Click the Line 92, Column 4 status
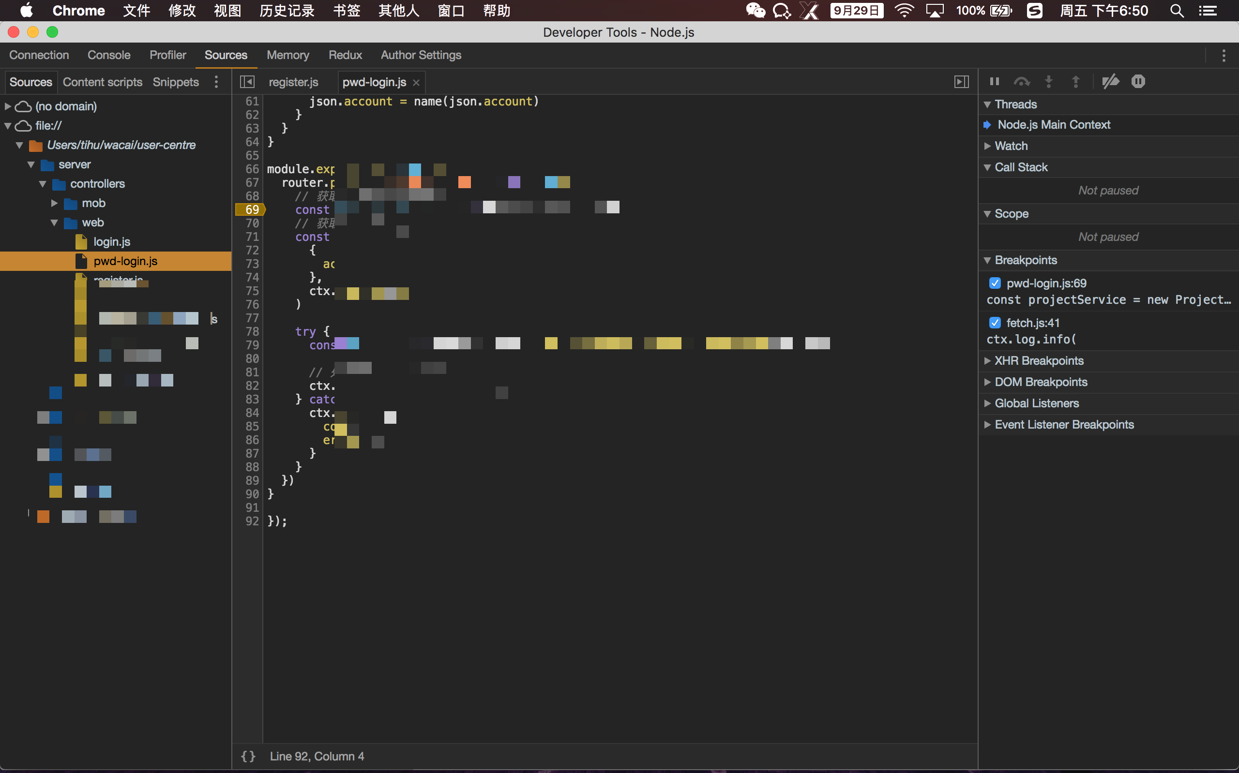Screen dimensions: 1239x773 coord(317,756)
